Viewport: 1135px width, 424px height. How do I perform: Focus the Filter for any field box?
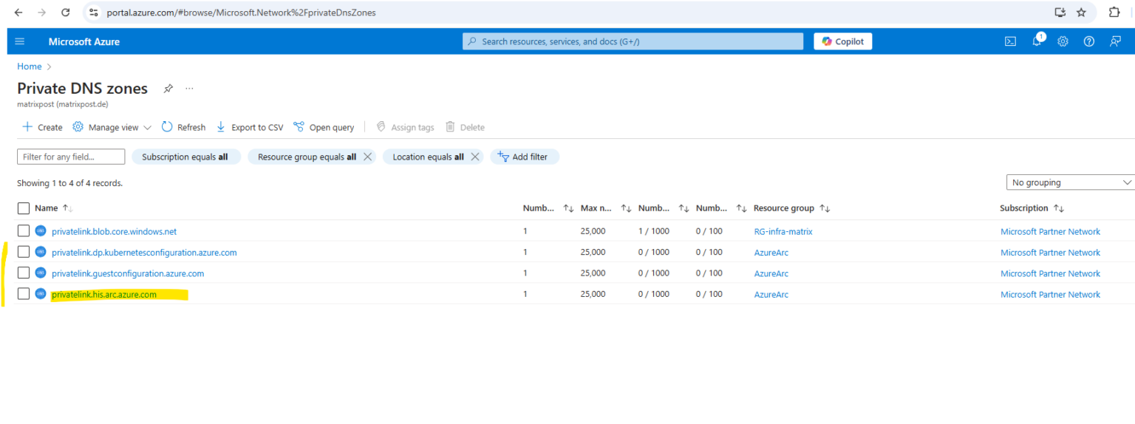click(x=71, y=157)
